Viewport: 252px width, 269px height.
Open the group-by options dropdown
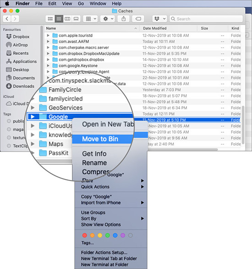[x=91, y=19]
